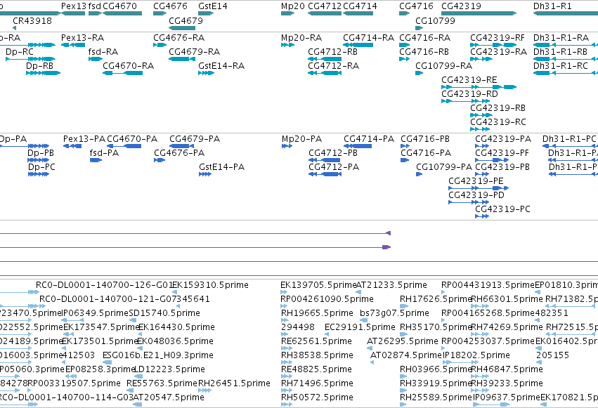Click the Dh31-R1-PC protein label
The height and width of the screenshot is (408, 598).
point(569,139)
